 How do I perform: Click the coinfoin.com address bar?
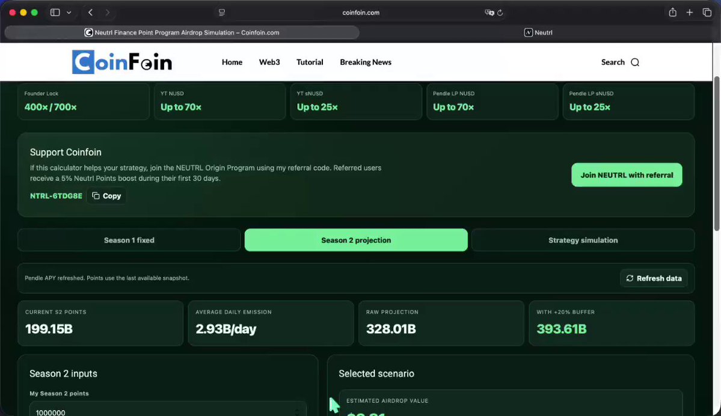[361, 13]
